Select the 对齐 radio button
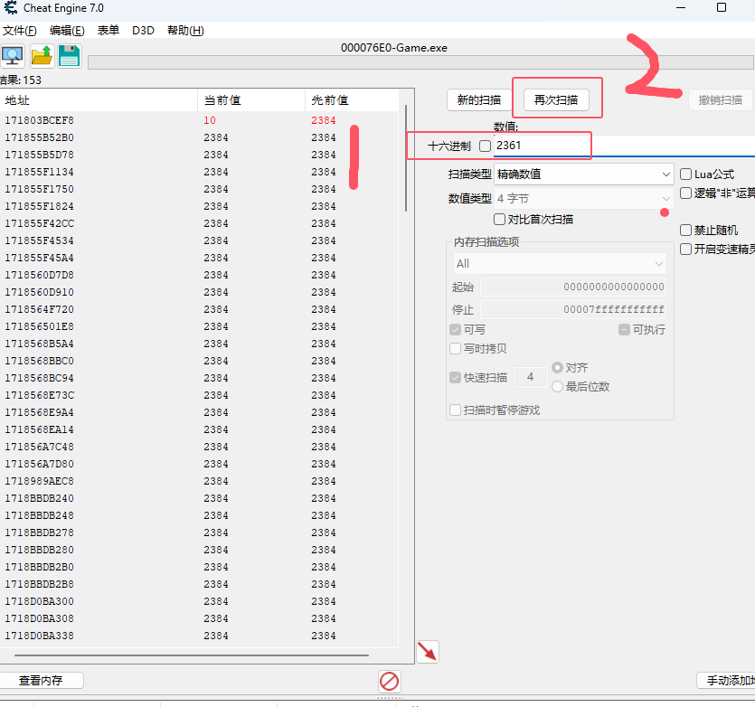The width and height of the screenshot is (755, 707). (x=557, y=367)
